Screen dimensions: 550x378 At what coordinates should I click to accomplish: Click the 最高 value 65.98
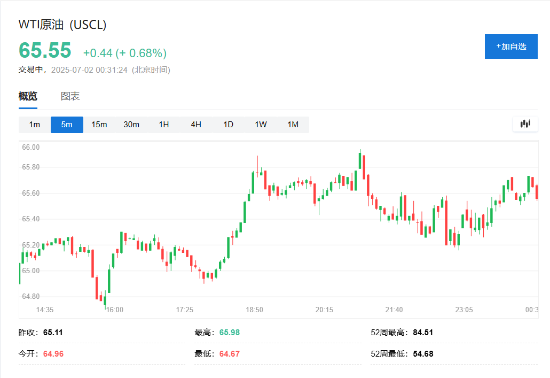click(x=230, y=333)
